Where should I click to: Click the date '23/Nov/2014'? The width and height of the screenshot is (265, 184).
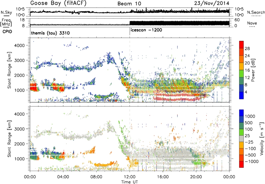pyautogui.click(x=212, y=3)
